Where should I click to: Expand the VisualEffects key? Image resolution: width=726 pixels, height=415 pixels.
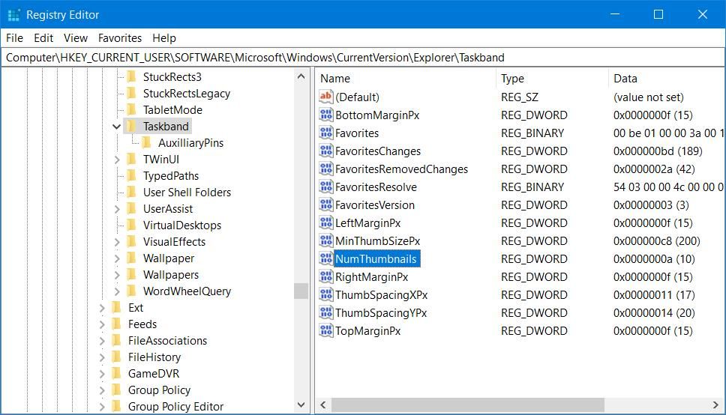[117, 241]
